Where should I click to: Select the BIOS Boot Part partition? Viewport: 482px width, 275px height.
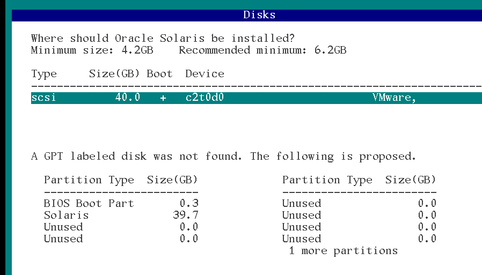(x=89, y=204)
